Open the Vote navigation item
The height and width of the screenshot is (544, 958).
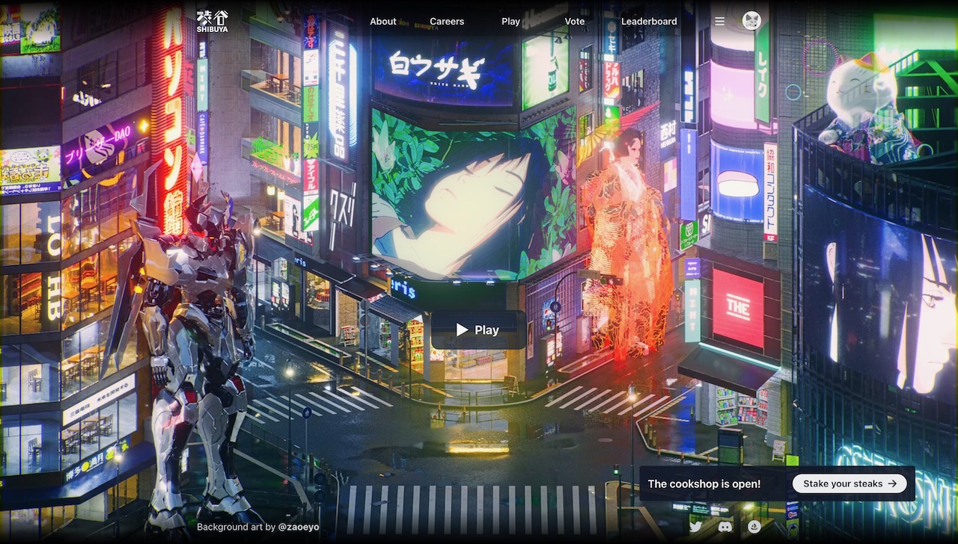575,22
